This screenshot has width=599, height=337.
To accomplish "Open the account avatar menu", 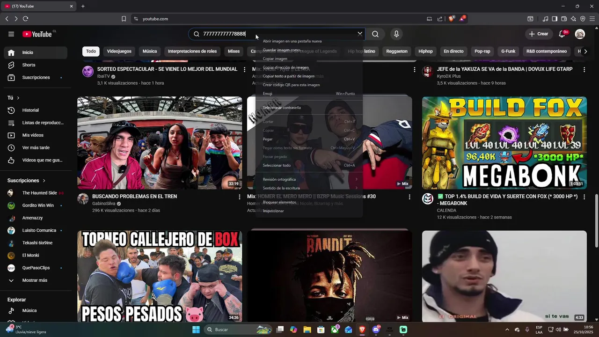I will [x=580, y=34].
